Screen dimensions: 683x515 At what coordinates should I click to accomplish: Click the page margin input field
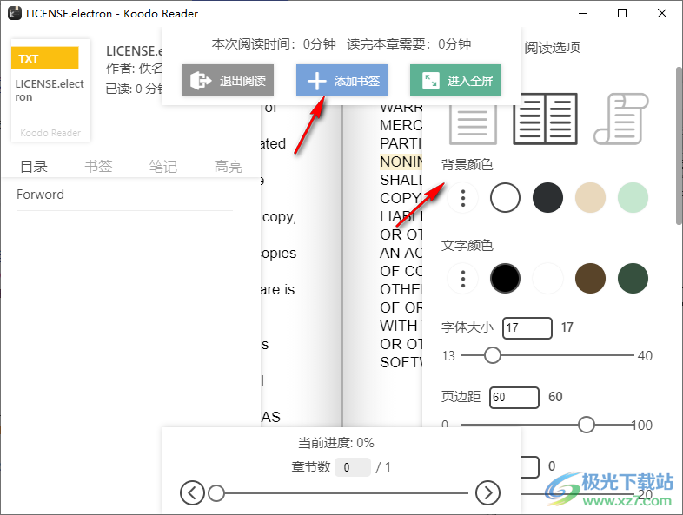[514, 398]
